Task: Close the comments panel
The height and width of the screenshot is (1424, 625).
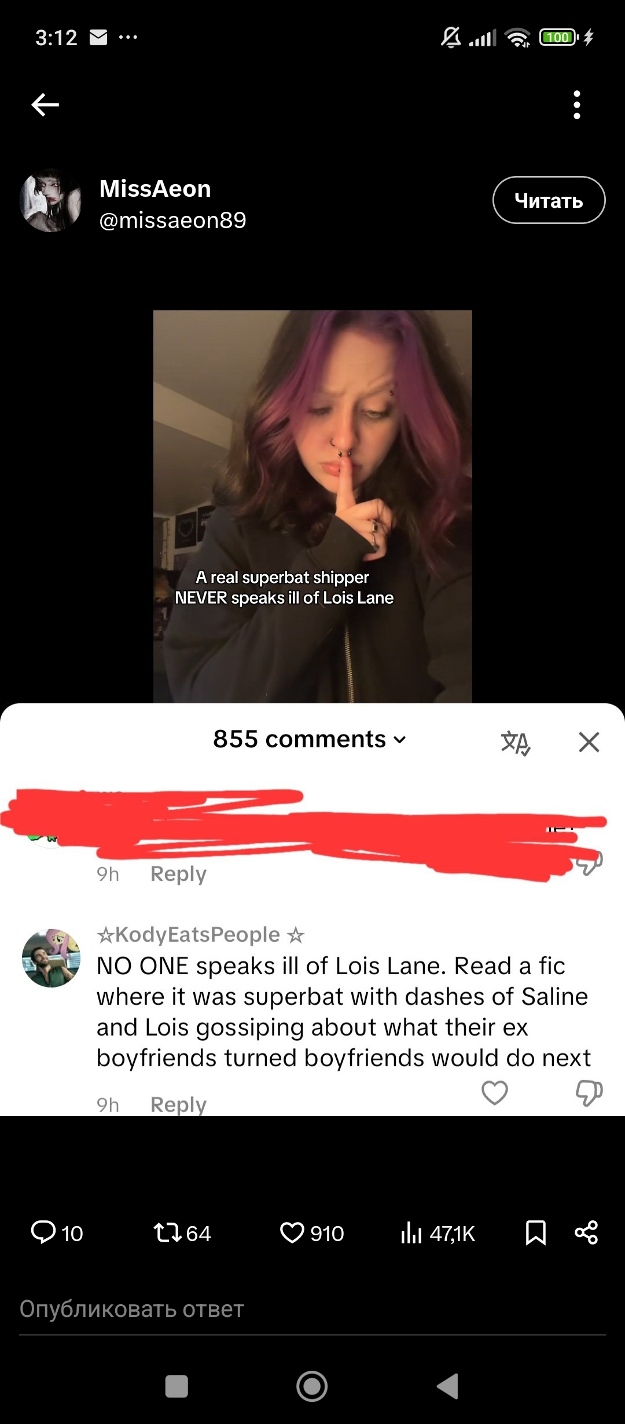Action: (x=589, y=742)
